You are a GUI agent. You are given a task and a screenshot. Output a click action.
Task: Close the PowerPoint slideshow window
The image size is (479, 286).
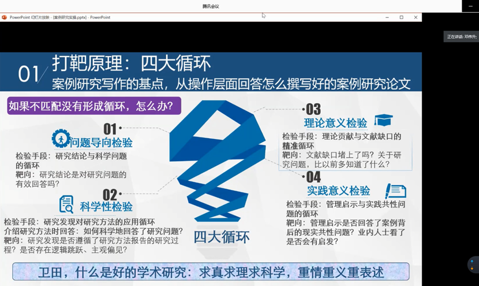(x=416, y=17)
